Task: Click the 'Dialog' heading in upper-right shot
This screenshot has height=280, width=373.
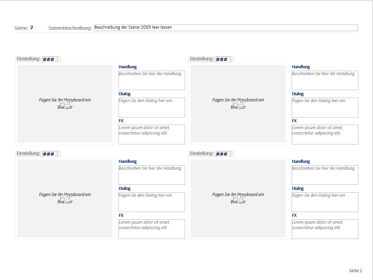Action: [298, 94]
